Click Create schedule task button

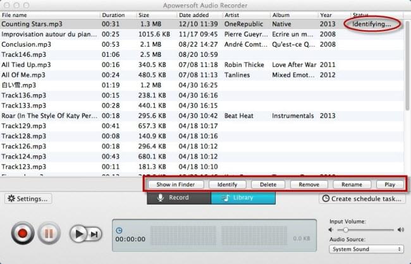pyautogui.click(x=362, y=199)
